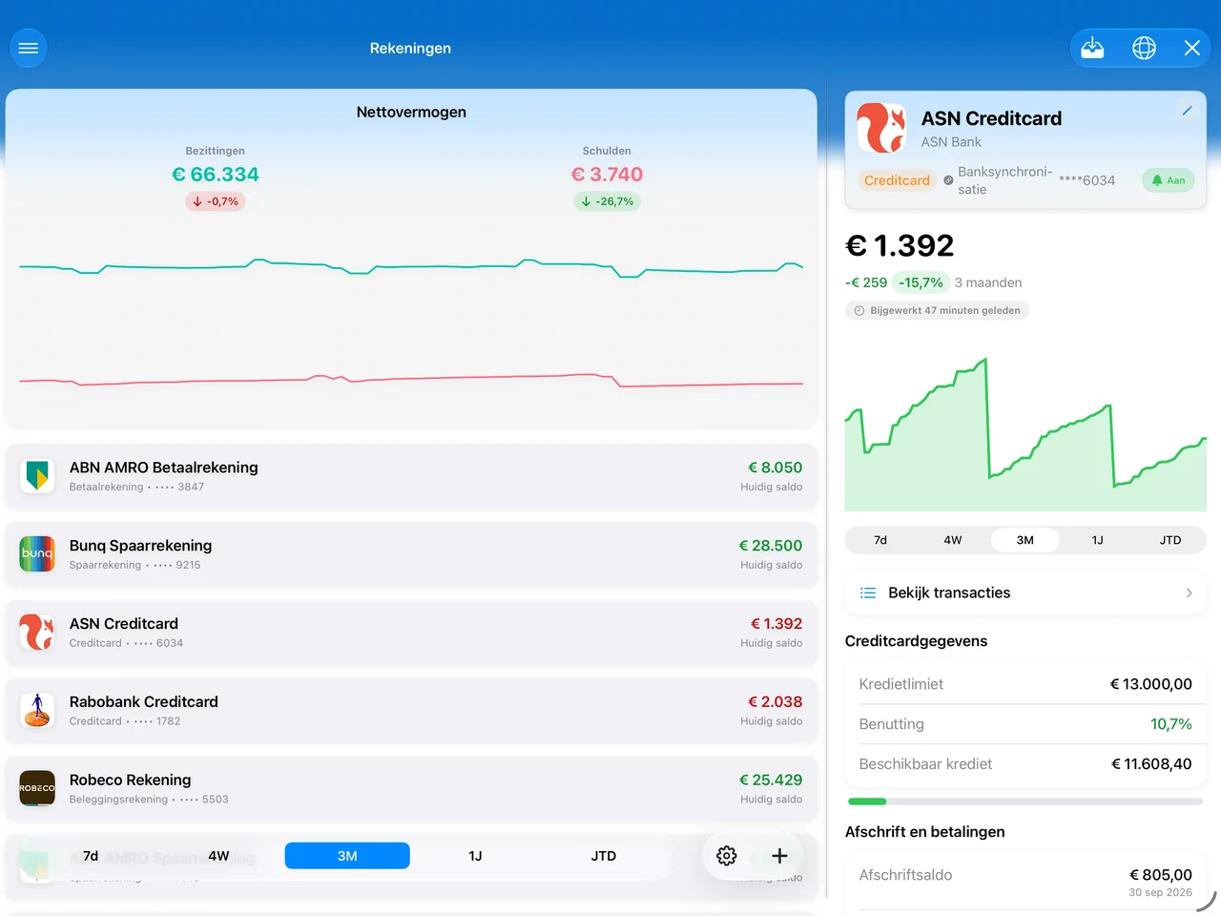The image size is (1221, 916).
Task: Choose 4W in creditcard chart range
Action: tap(953, 540)
